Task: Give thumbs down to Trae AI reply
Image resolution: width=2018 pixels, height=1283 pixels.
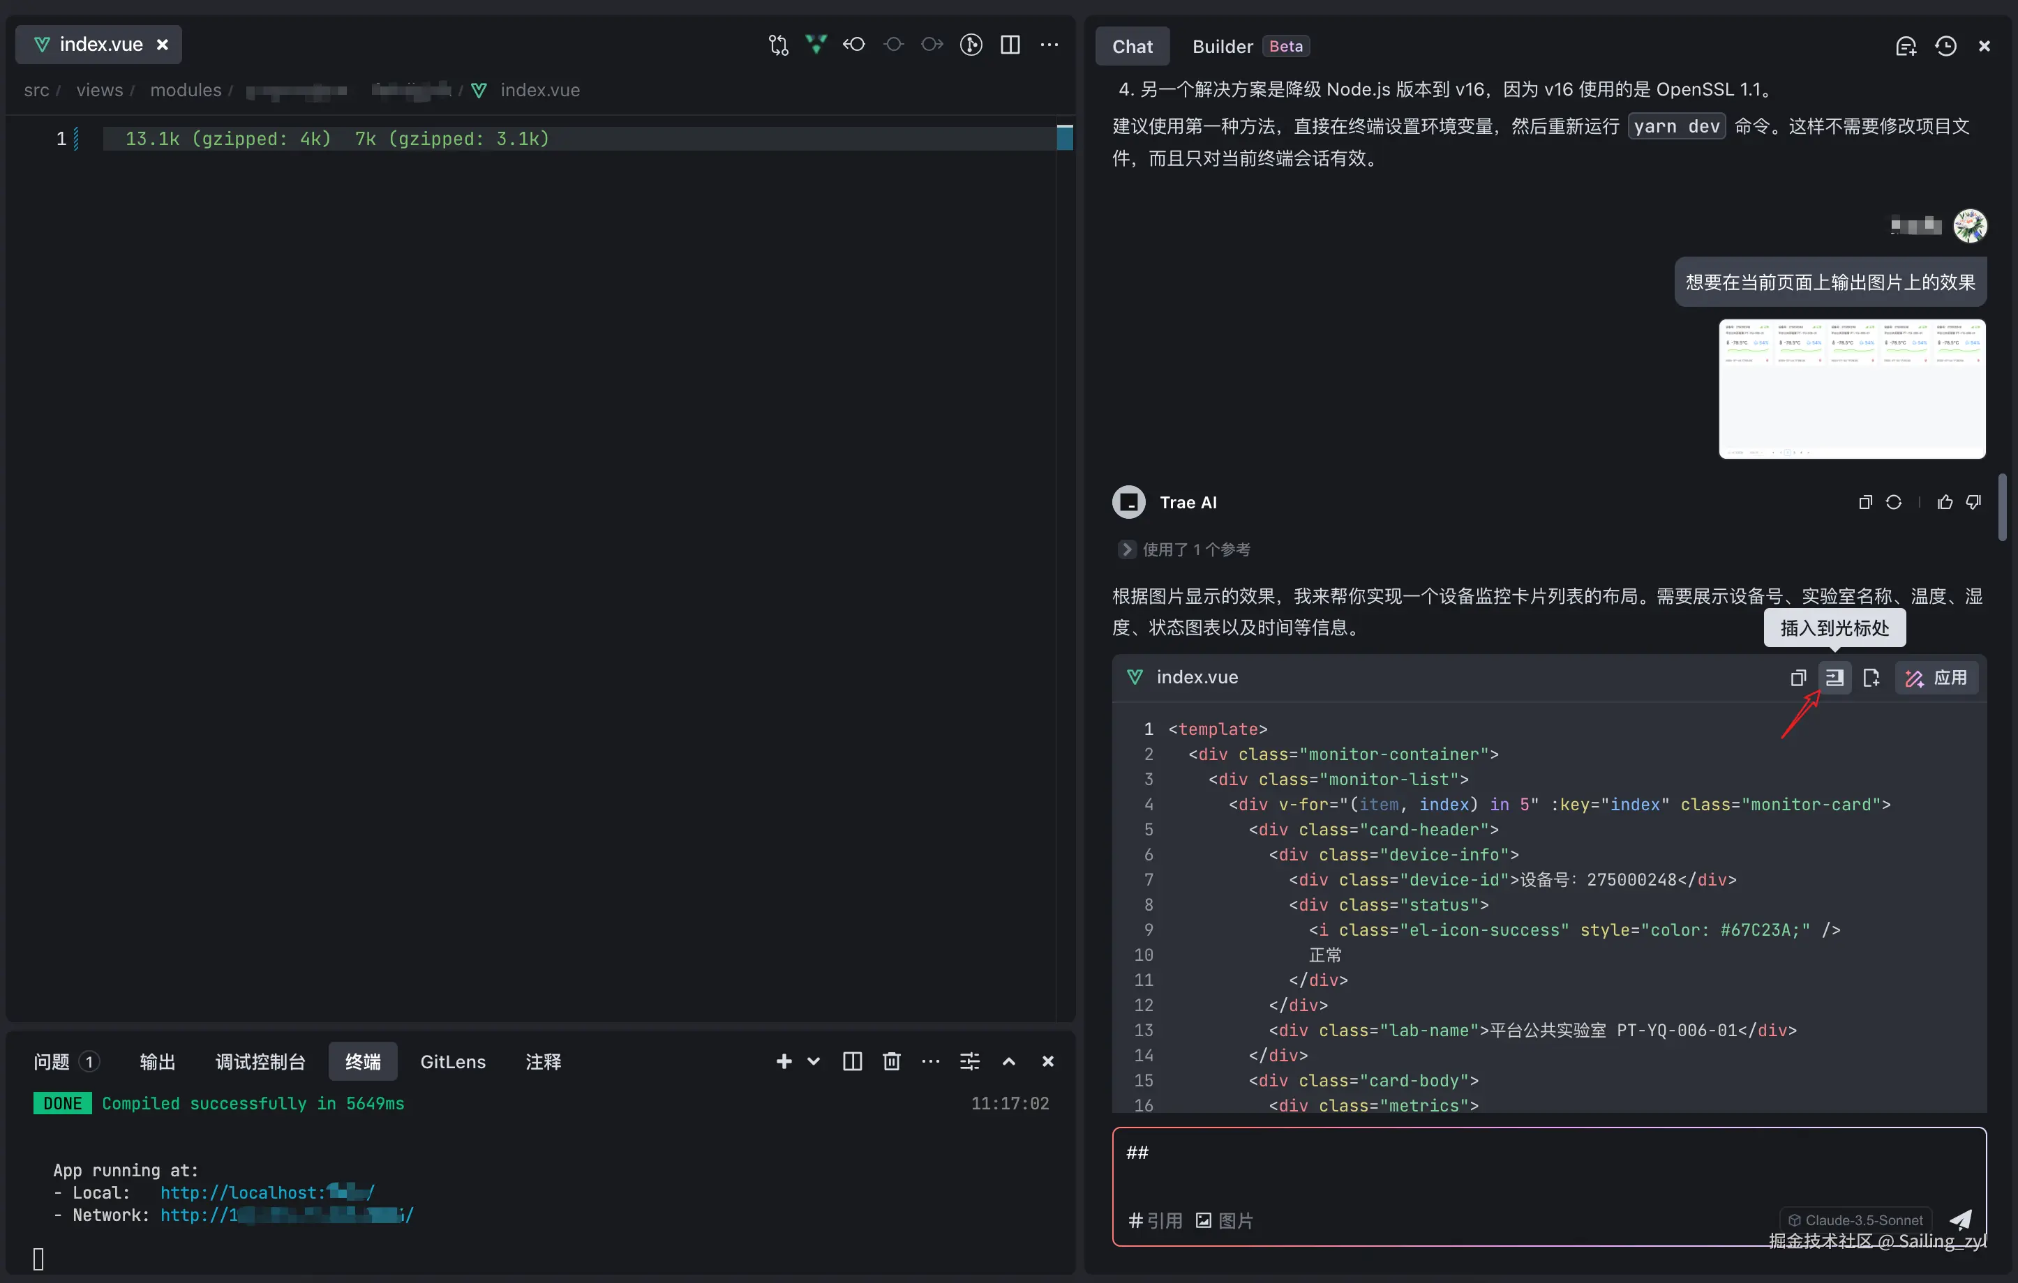Action: [1973, 503]
